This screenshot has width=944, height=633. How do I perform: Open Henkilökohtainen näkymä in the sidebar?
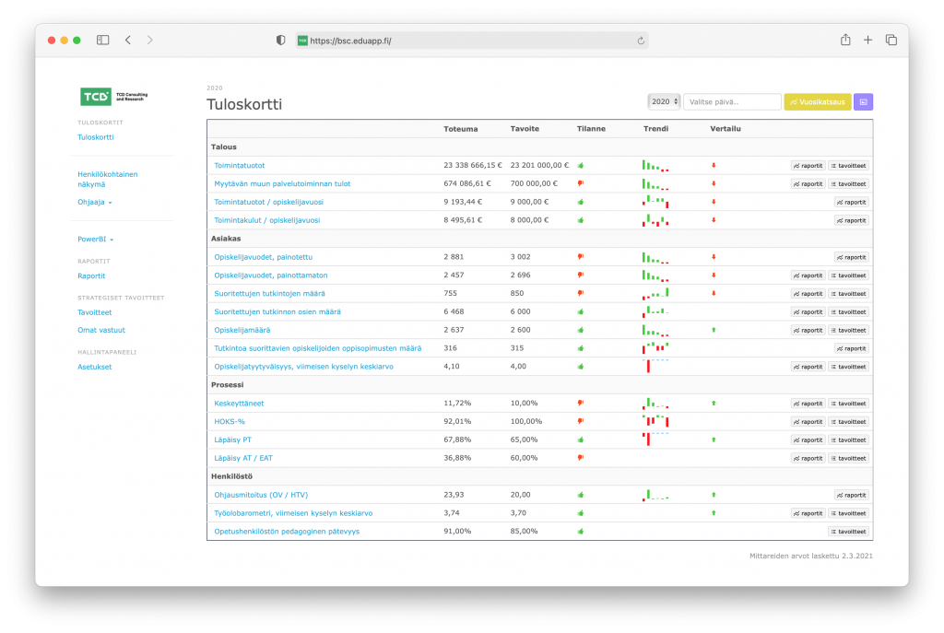click(108, 180)
